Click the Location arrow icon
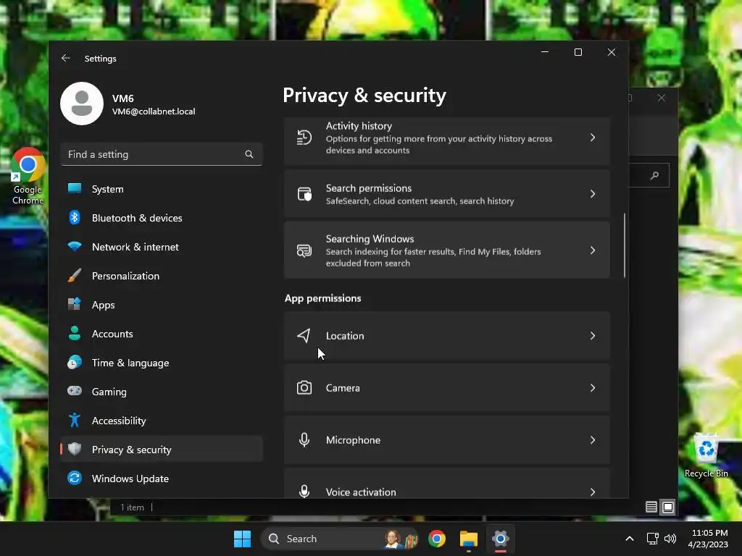The width and height of the screenshot is (742, 556). tap(304, 336)
